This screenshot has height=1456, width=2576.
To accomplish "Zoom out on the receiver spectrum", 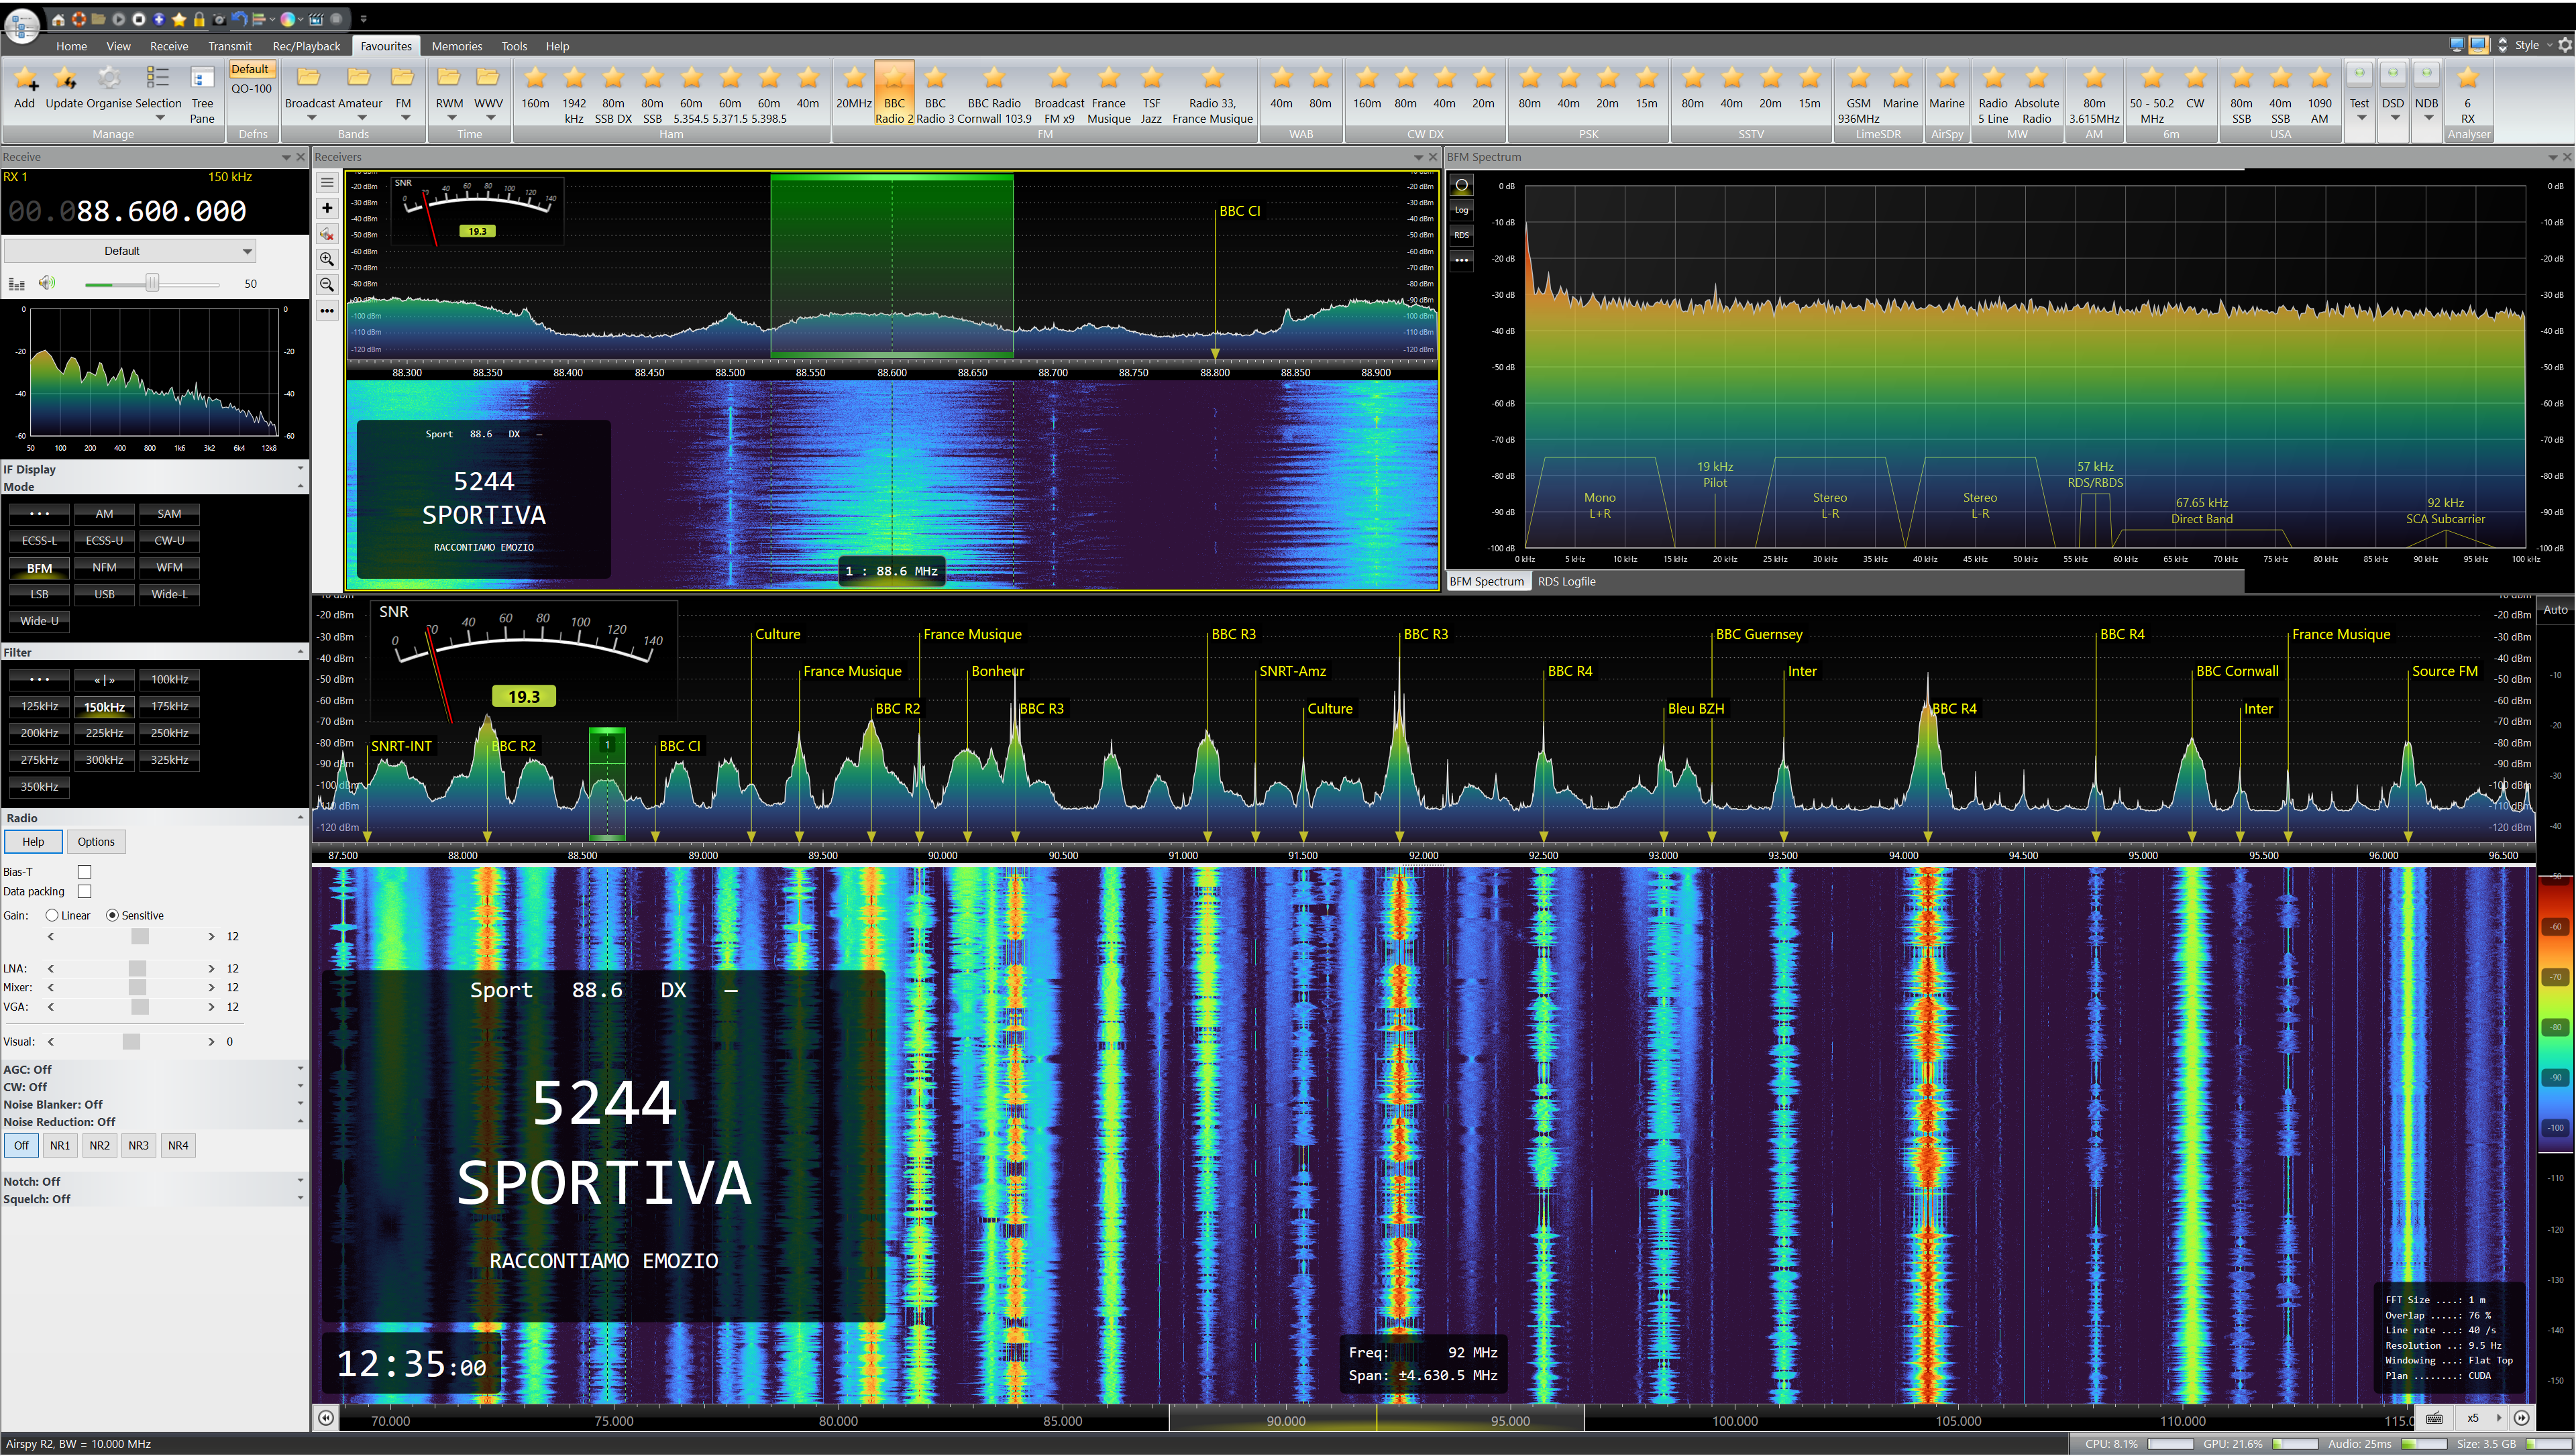I will (x=327, y=285).
